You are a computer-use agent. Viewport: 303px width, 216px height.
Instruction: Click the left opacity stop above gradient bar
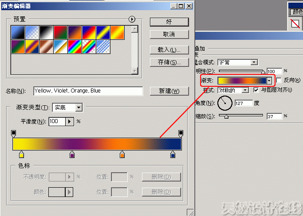(x=13, y=134)
